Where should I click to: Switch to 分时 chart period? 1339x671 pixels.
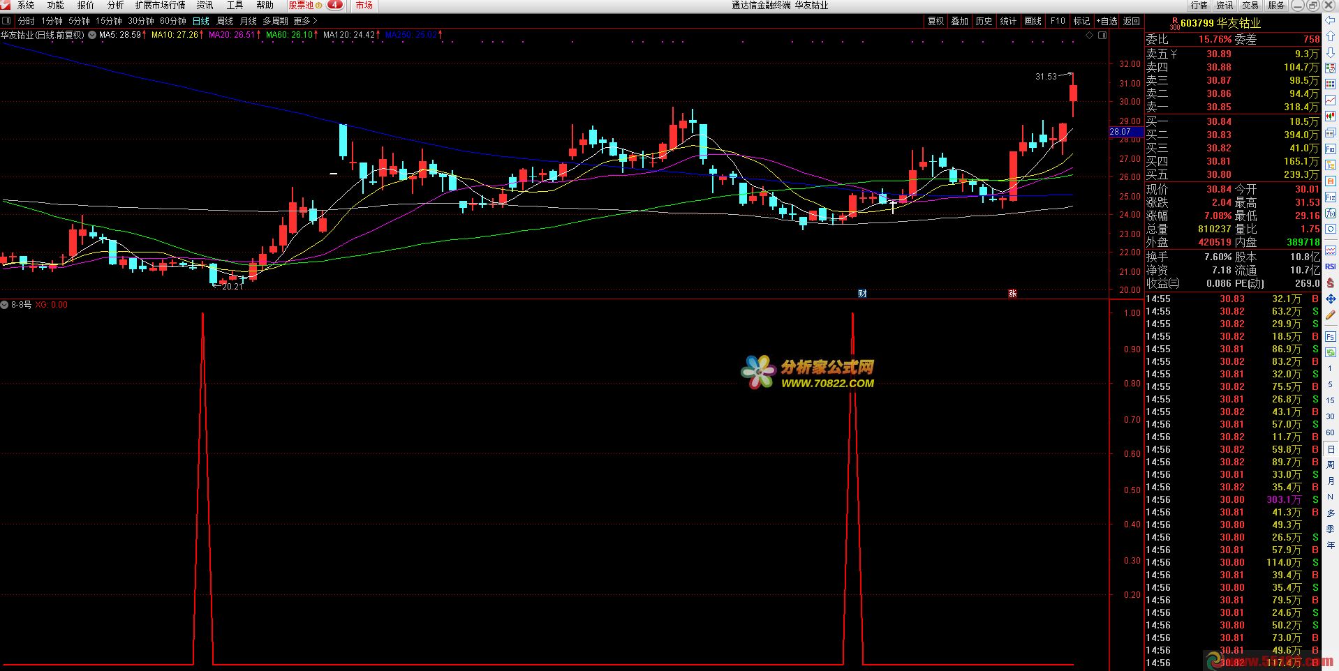pyautogui.click(x=26, y=22)
